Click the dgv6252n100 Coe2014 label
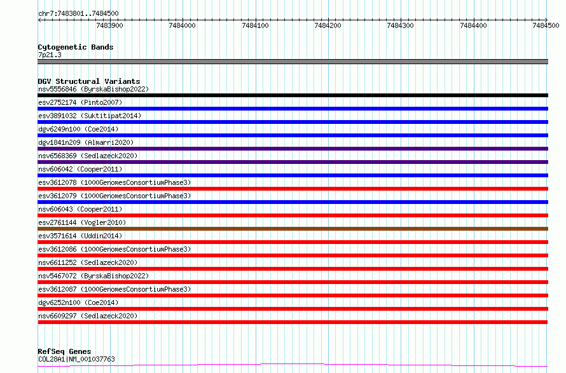Screen dimensions: 566x373 click(x=78, y=302)
